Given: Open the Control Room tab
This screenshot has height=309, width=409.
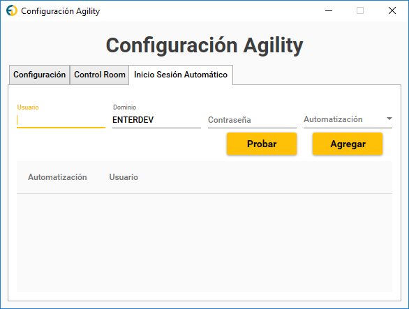Looking at the screenshot, I should pos(100,75).
